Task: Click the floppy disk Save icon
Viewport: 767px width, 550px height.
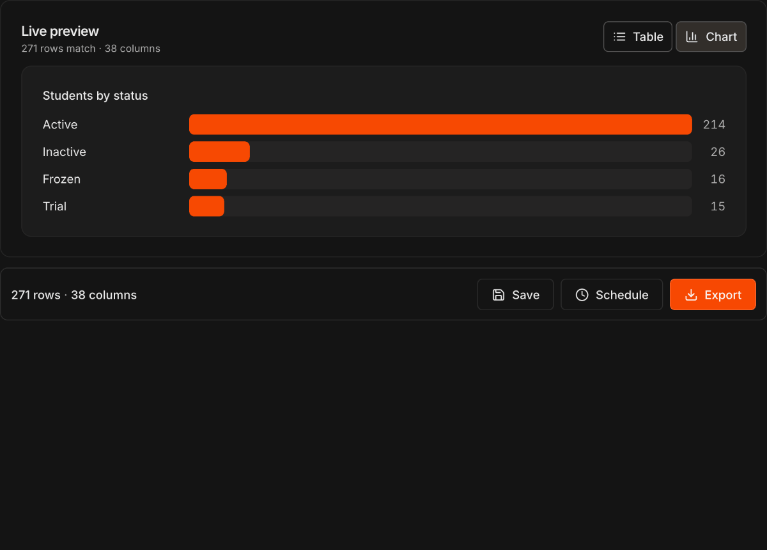Action: (x=499, y=295)
